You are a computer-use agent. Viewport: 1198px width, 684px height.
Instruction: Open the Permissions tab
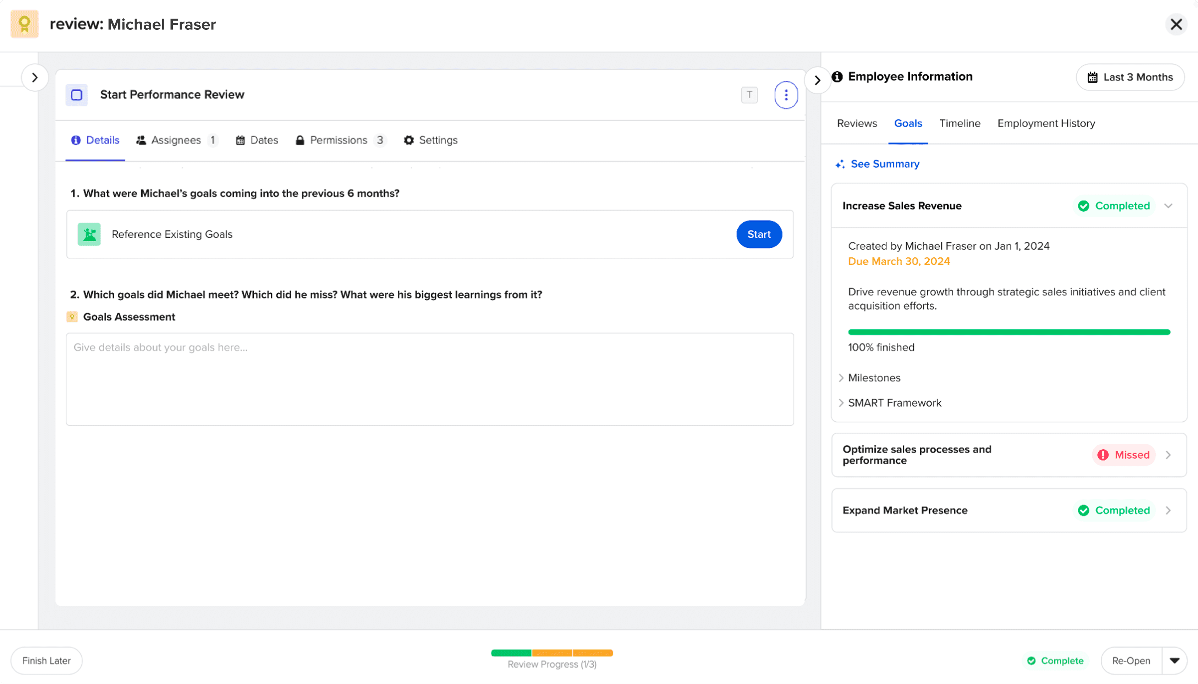click(x=339, y=140)
